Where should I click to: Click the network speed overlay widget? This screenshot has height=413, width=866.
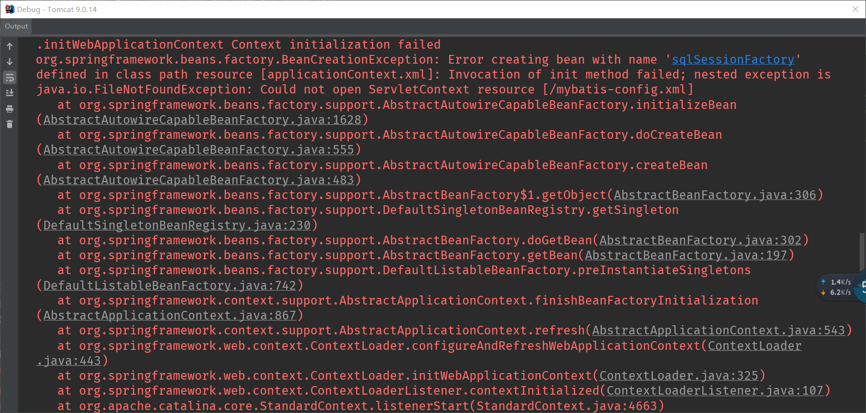(x=841, y=287)
